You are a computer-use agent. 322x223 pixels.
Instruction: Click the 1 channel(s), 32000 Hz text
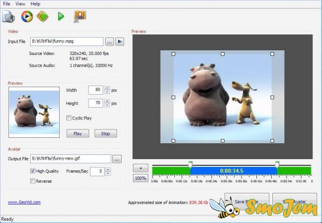tap(91, 66)
